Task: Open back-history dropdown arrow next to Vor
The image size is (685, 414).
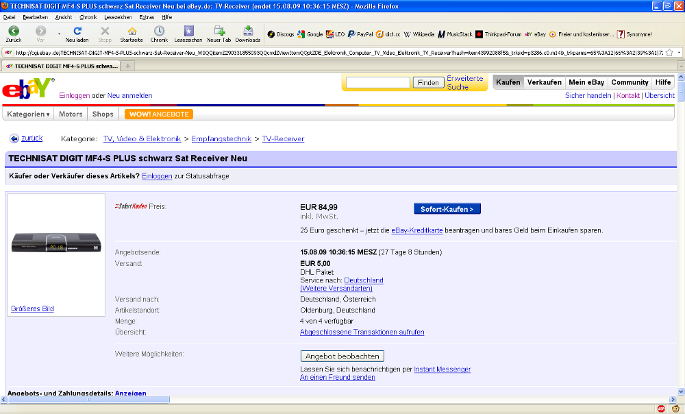Action: (59, 34)
